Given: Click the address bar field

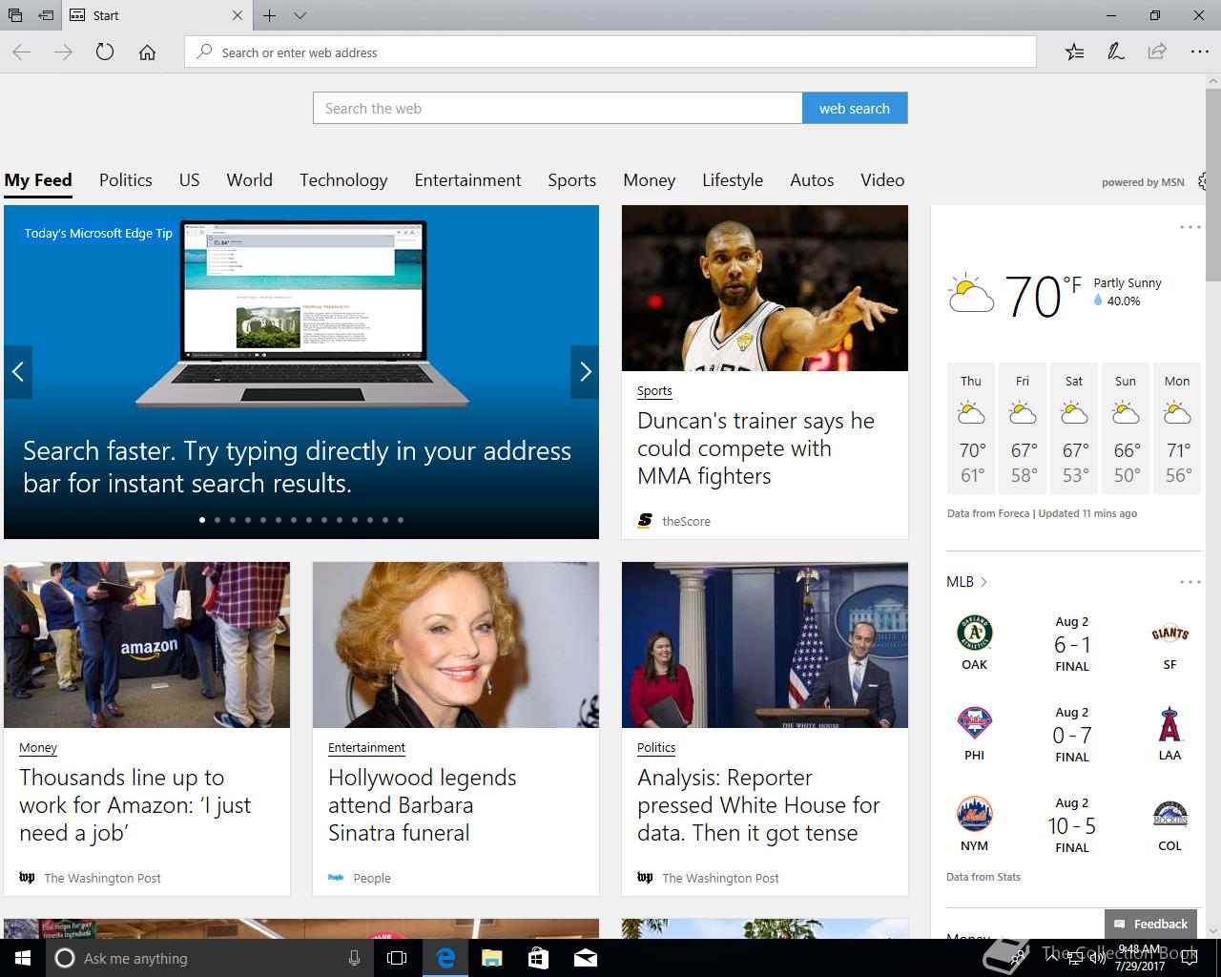Looking at the screenshot, I should point(610,52).
